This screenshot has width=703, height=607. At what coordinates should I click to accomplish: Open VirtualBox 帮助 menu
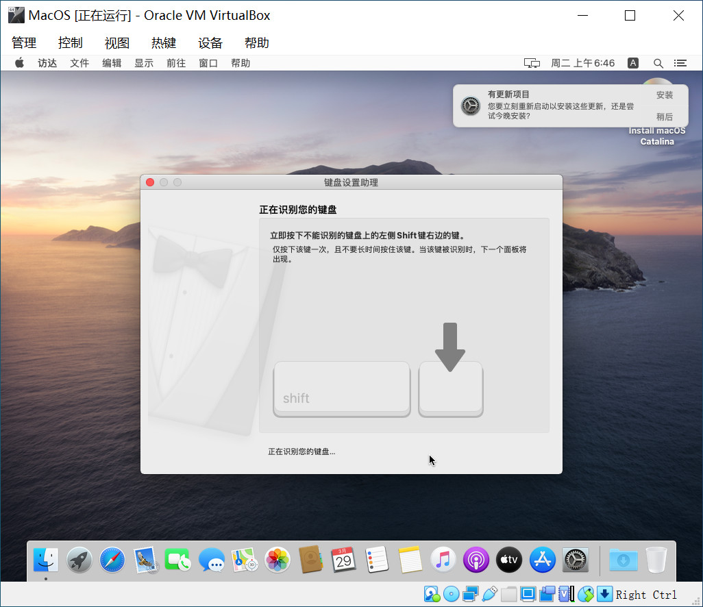point(257,43)
